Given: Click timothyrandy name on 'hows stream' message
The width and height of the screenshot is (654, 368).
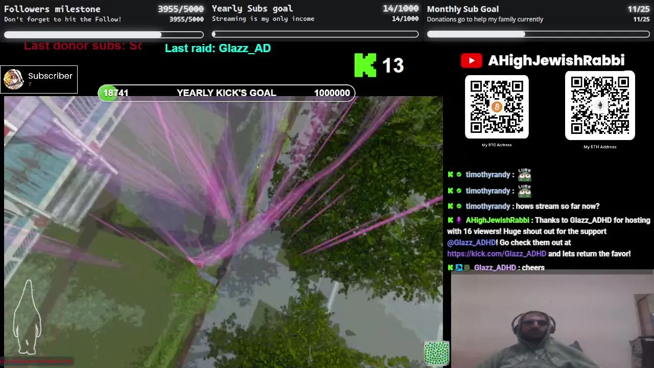Looking at the screenshot, I should pos(487,206).
